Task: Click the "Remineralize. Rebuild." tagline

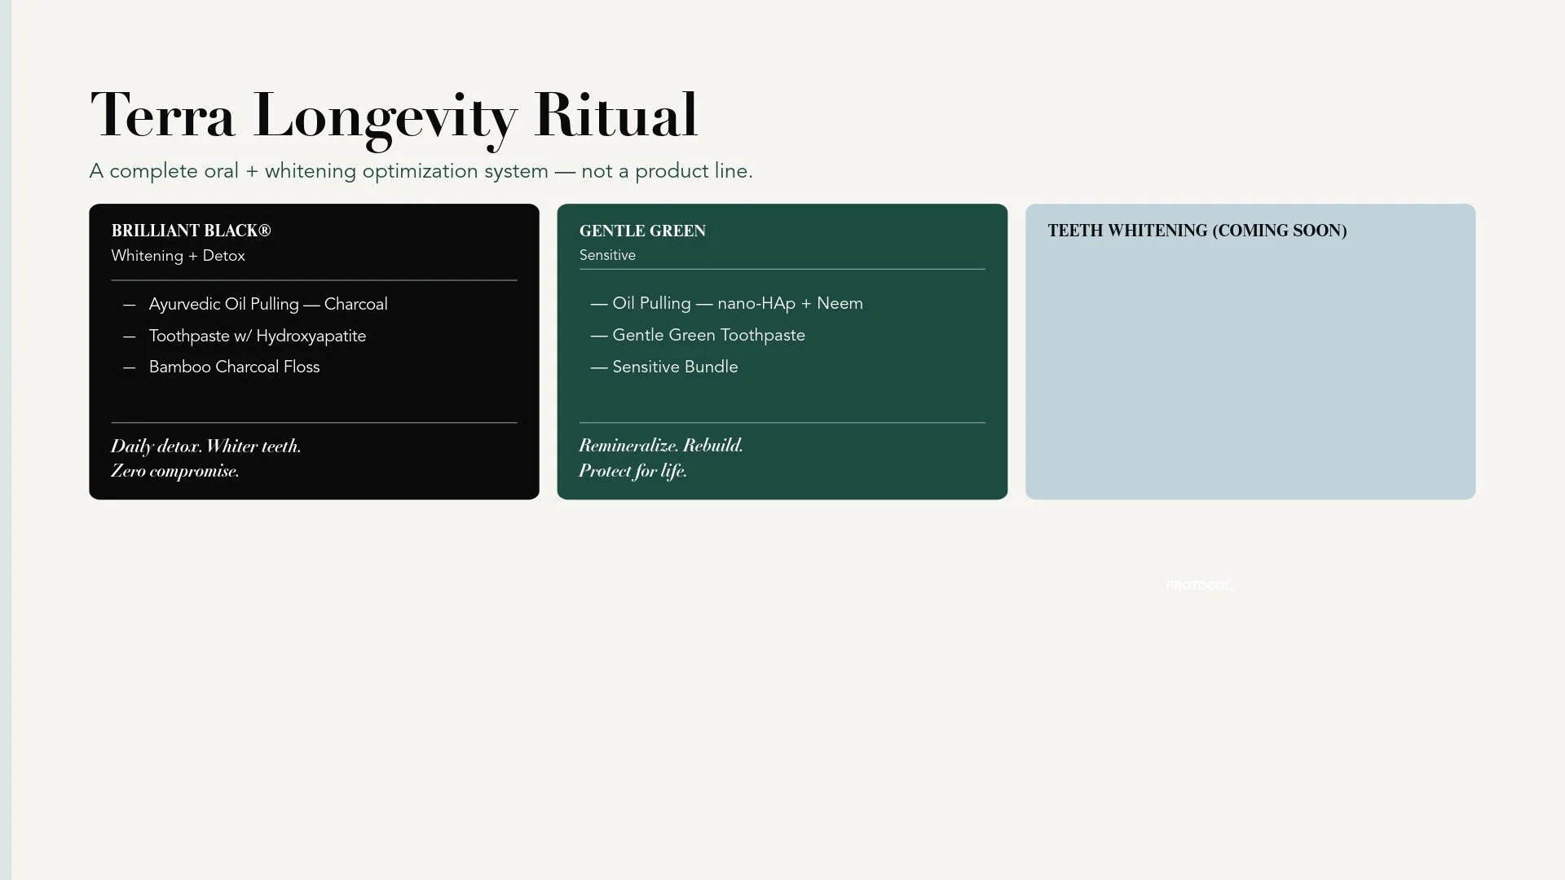Action: 661,446
